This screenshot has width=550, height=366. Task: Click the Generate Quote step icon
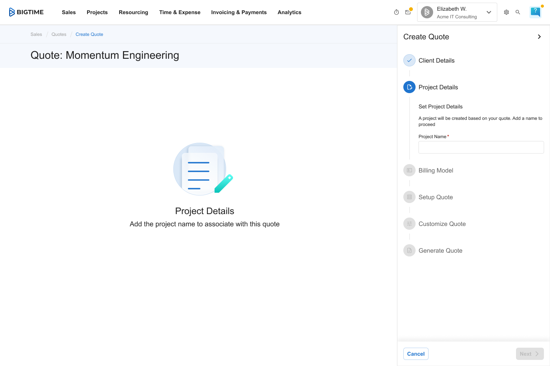(409, 250)
